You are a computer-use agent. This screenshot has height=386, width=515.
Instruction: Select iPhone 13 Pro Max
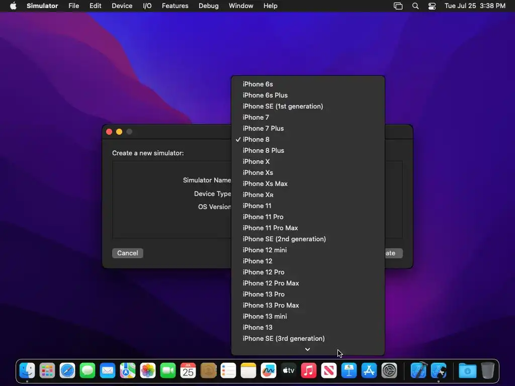308,305
